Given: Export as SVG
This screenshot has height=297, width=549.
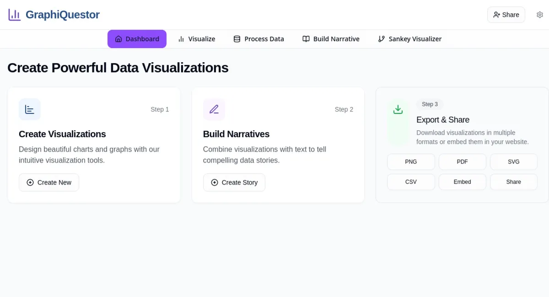Looking at the screenshot, I should pyautogui.click(x=513, y=162).
